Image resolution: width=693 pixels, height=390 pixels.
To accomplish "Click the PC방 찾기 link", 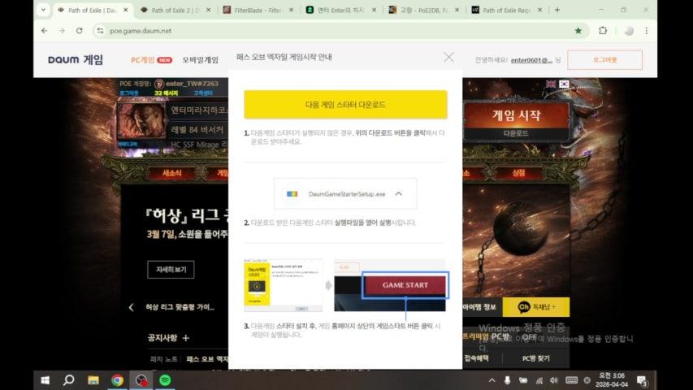I will click(535, 358).
